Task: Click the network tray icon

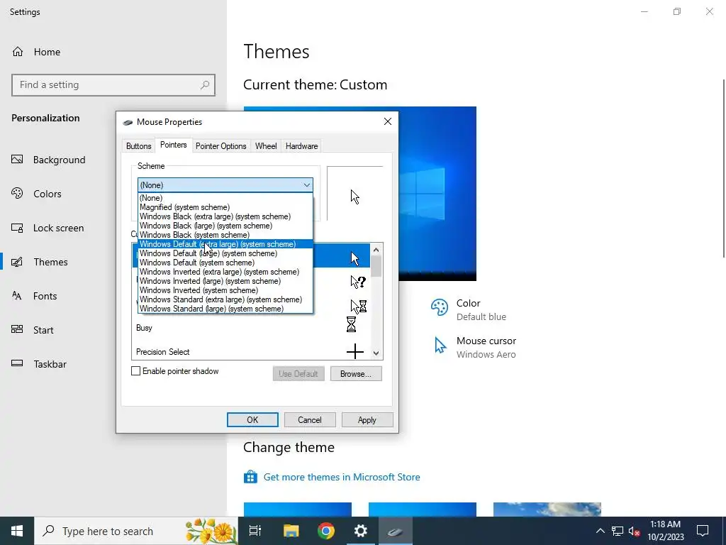Action: [x=618, y=531]
